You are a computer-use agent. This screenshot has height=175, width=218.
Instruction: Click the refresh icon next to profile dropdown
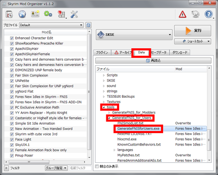[x=89, y=25]
